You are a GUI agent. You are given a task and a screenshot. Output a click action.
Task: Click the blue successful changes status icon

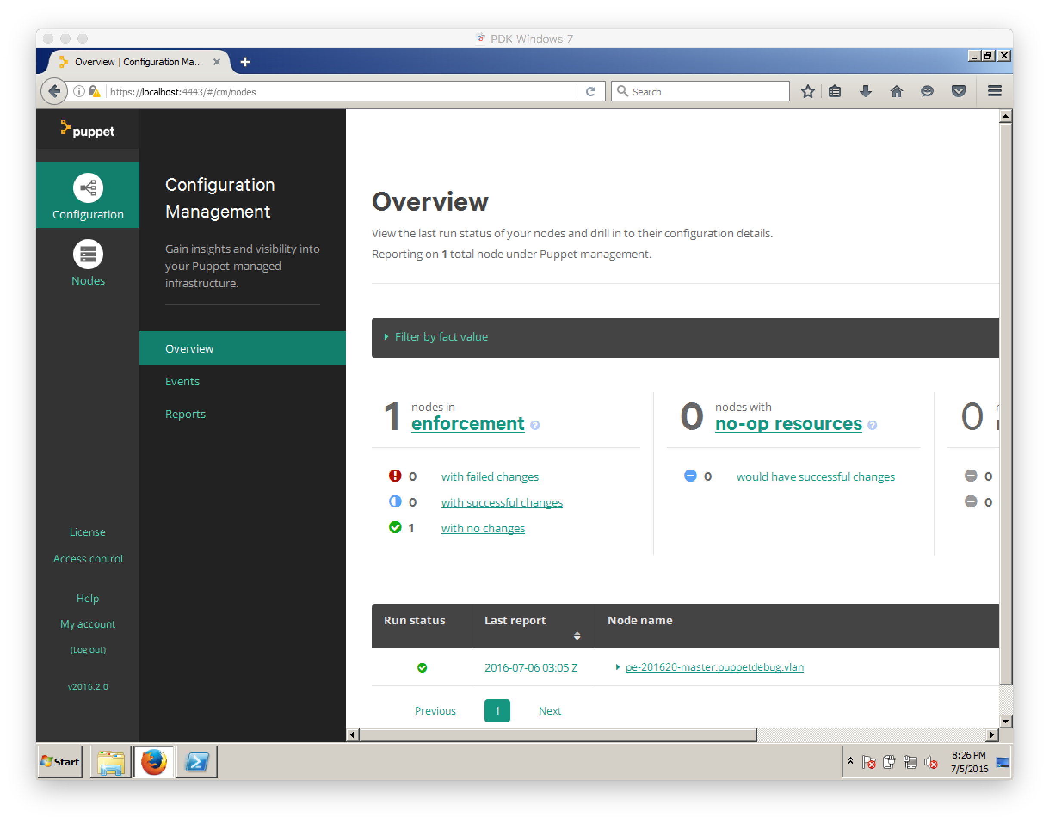(395, 501)
